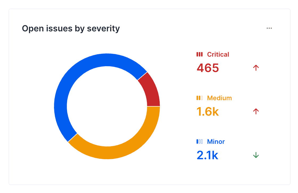Click the red Critical severity bars icon
This screenshot has width=298, height=193.
tap(200, 54)
